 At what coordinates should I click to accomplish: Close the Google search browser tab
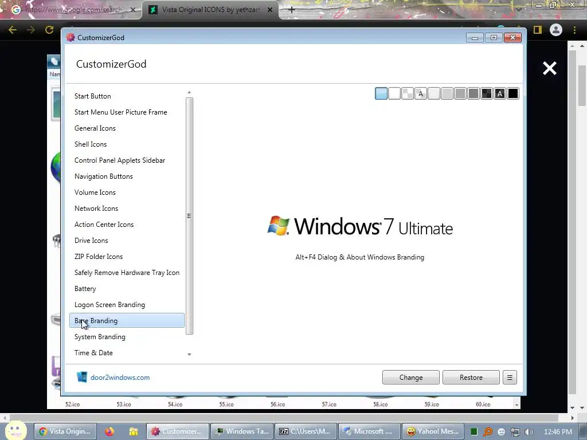point(132,10)
